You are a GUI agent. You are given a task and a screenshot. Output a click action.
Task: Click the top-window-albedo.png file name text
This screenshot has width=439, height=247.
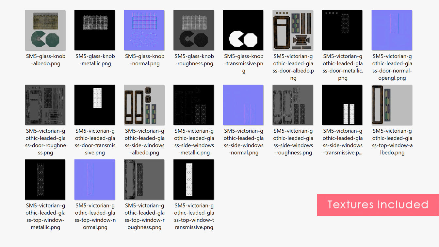click(x=392, y=142)
